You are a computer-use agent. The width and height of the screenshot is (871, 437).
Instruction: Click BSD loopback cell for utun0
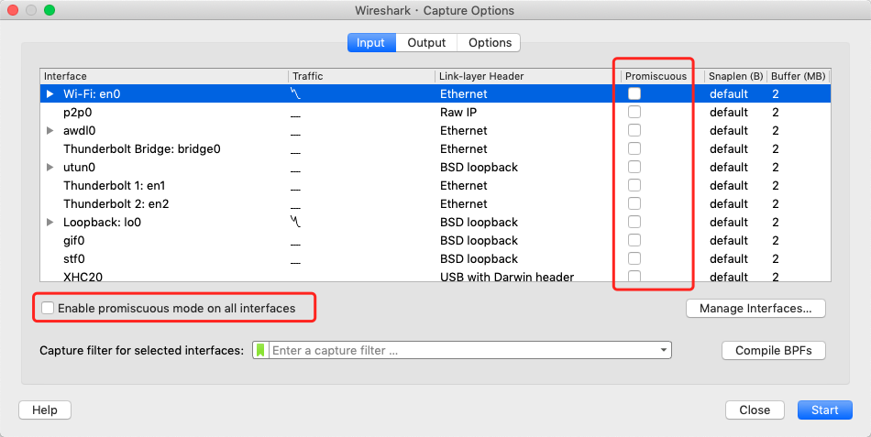[x=479, y=167]
